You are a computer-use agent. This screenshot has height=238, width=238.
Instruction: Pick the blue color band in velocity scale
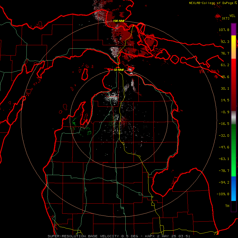point(234,189)
